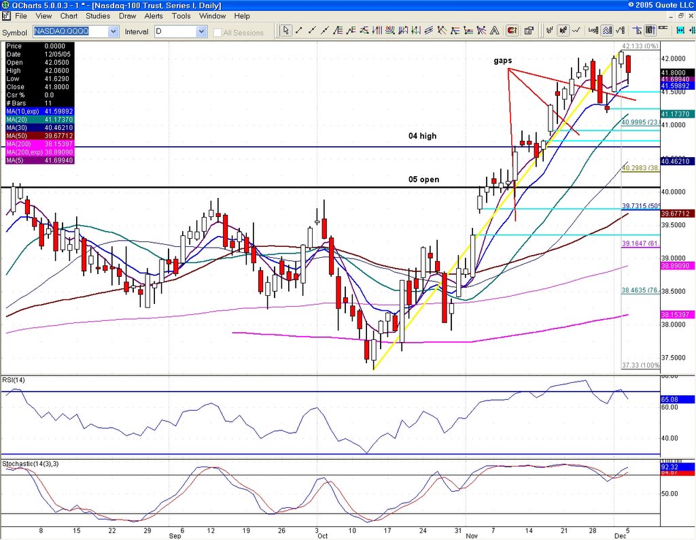
Task: Select the triangle pattern drawing tool
Action: click(x=364, y=30)
